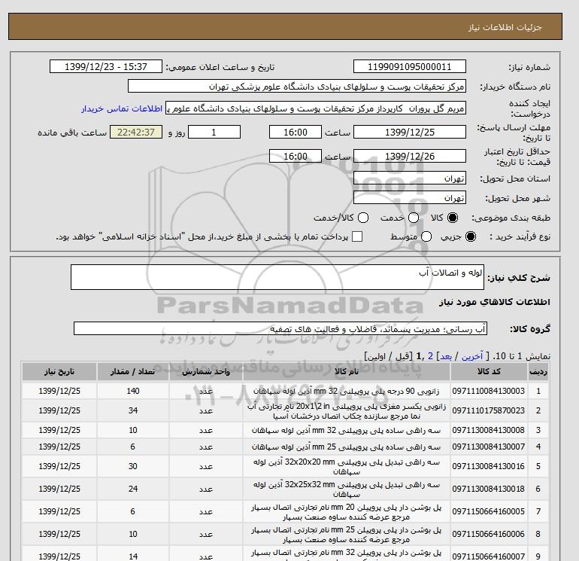Select the کالا radio button
The image size is (579, 561).
(453, 218)
